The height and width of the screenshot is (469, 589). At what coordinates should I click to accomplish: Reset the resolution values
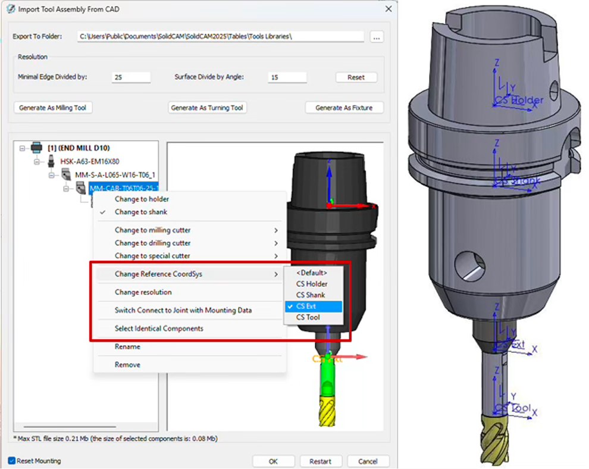click(356, 77)
